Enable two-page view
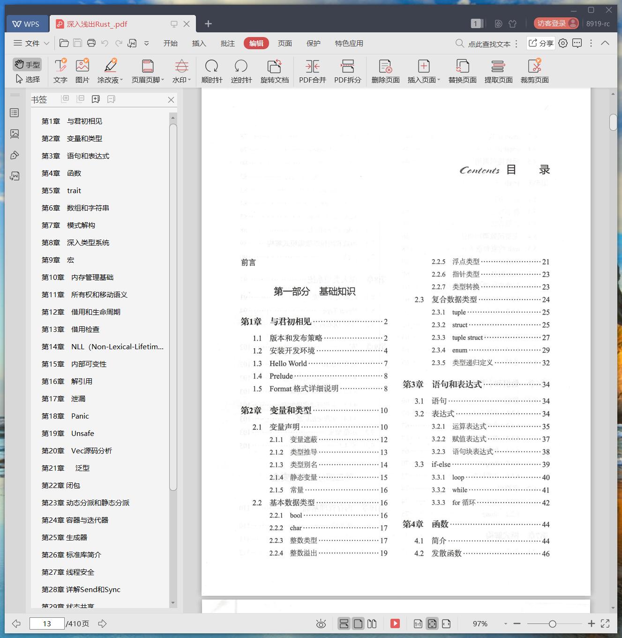The width and height of the screenshot is (622, 638). [x=372, y=623]
